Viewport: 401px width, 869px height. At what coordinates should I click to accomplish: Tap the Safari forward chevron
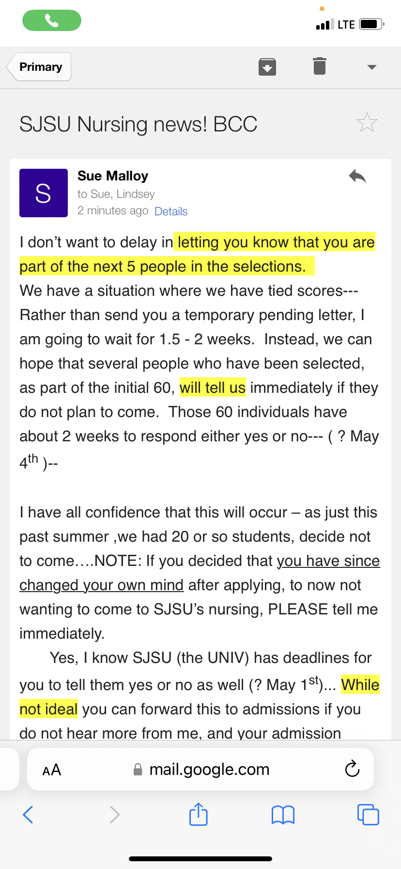pos(114,815)
